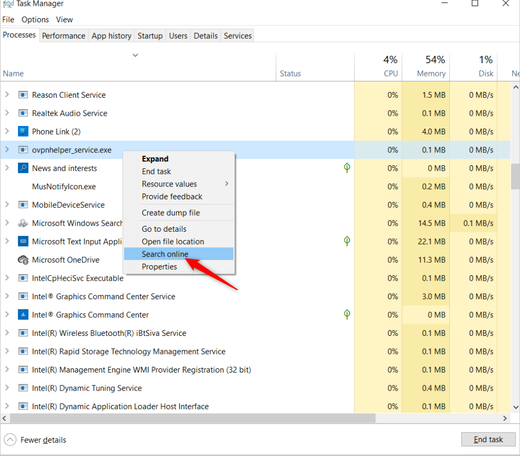Click the Intel Dynamic Tuning Service icon

(23, 388)
